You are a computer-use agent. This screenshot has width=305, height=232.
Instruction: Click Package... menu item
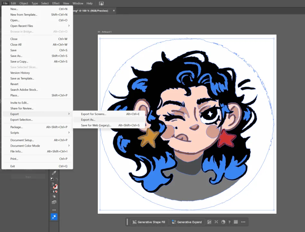tap(37, 127)
